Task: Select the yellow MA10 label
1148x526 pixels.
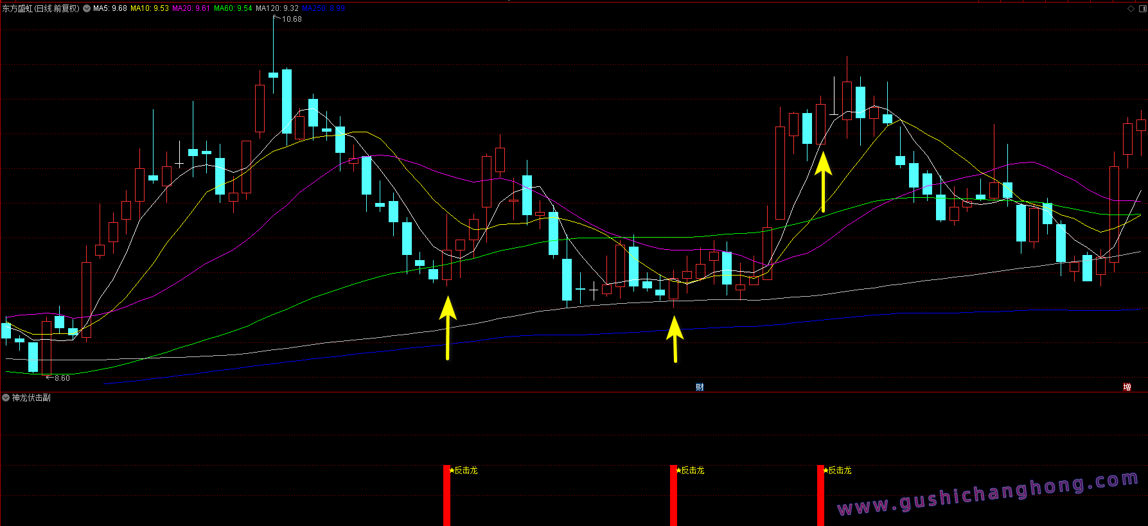Action: [x=150, y=9]
